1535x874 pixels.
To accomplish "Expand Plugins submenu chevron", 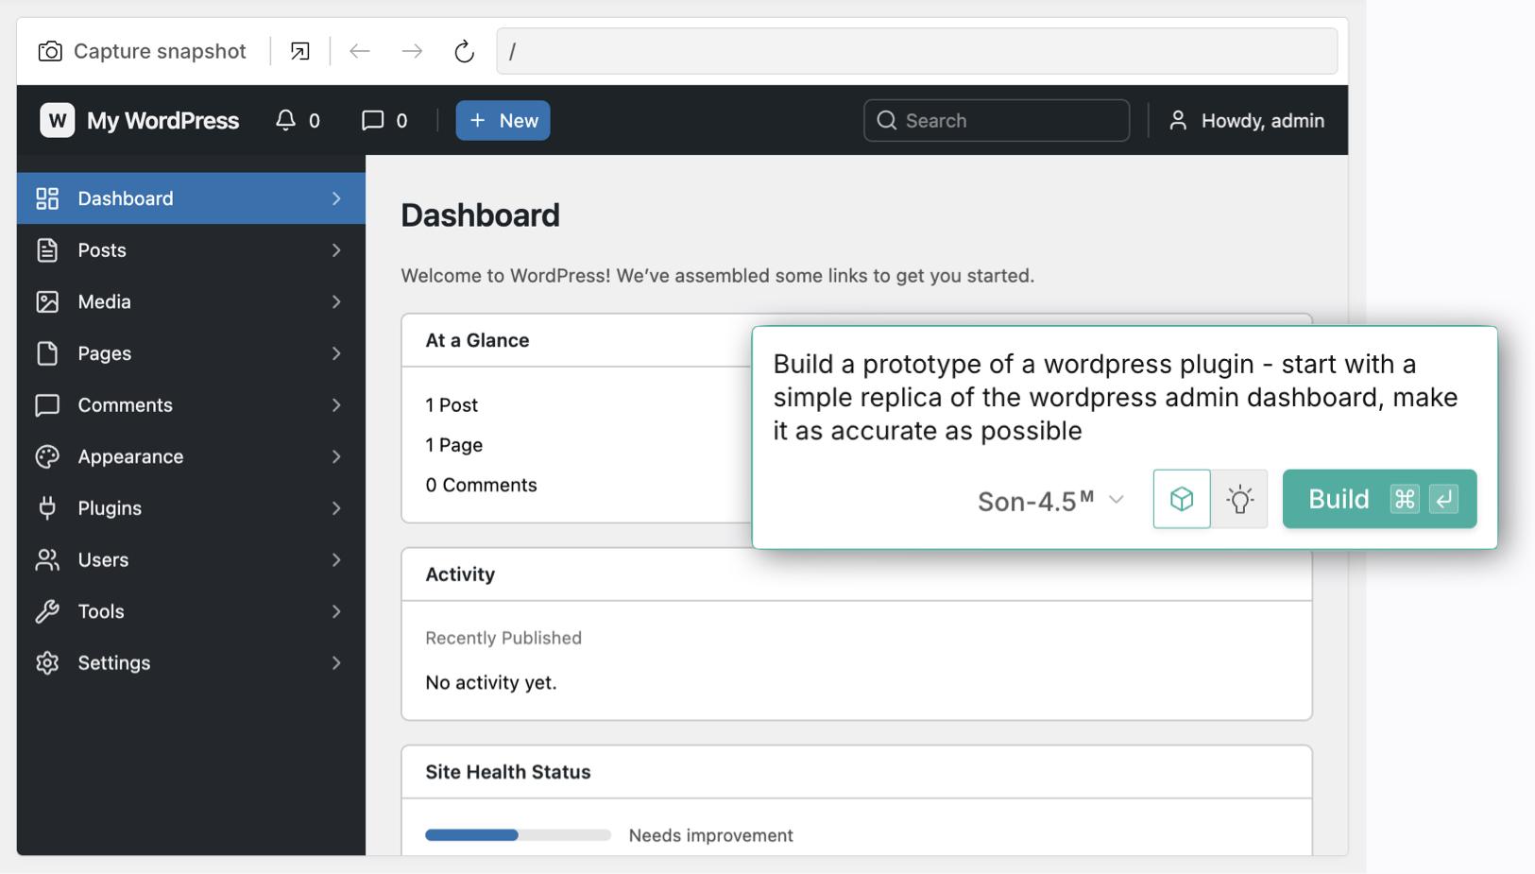I will [x=336, y=508].
